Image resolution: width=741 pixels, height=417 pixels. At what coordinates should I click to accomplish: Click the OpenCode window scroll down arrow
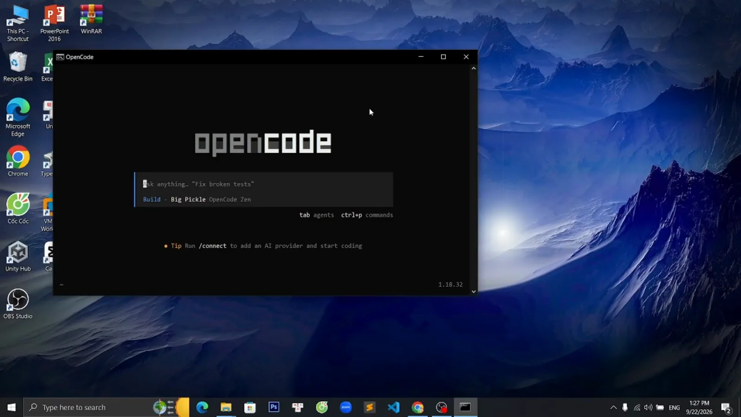473,291
